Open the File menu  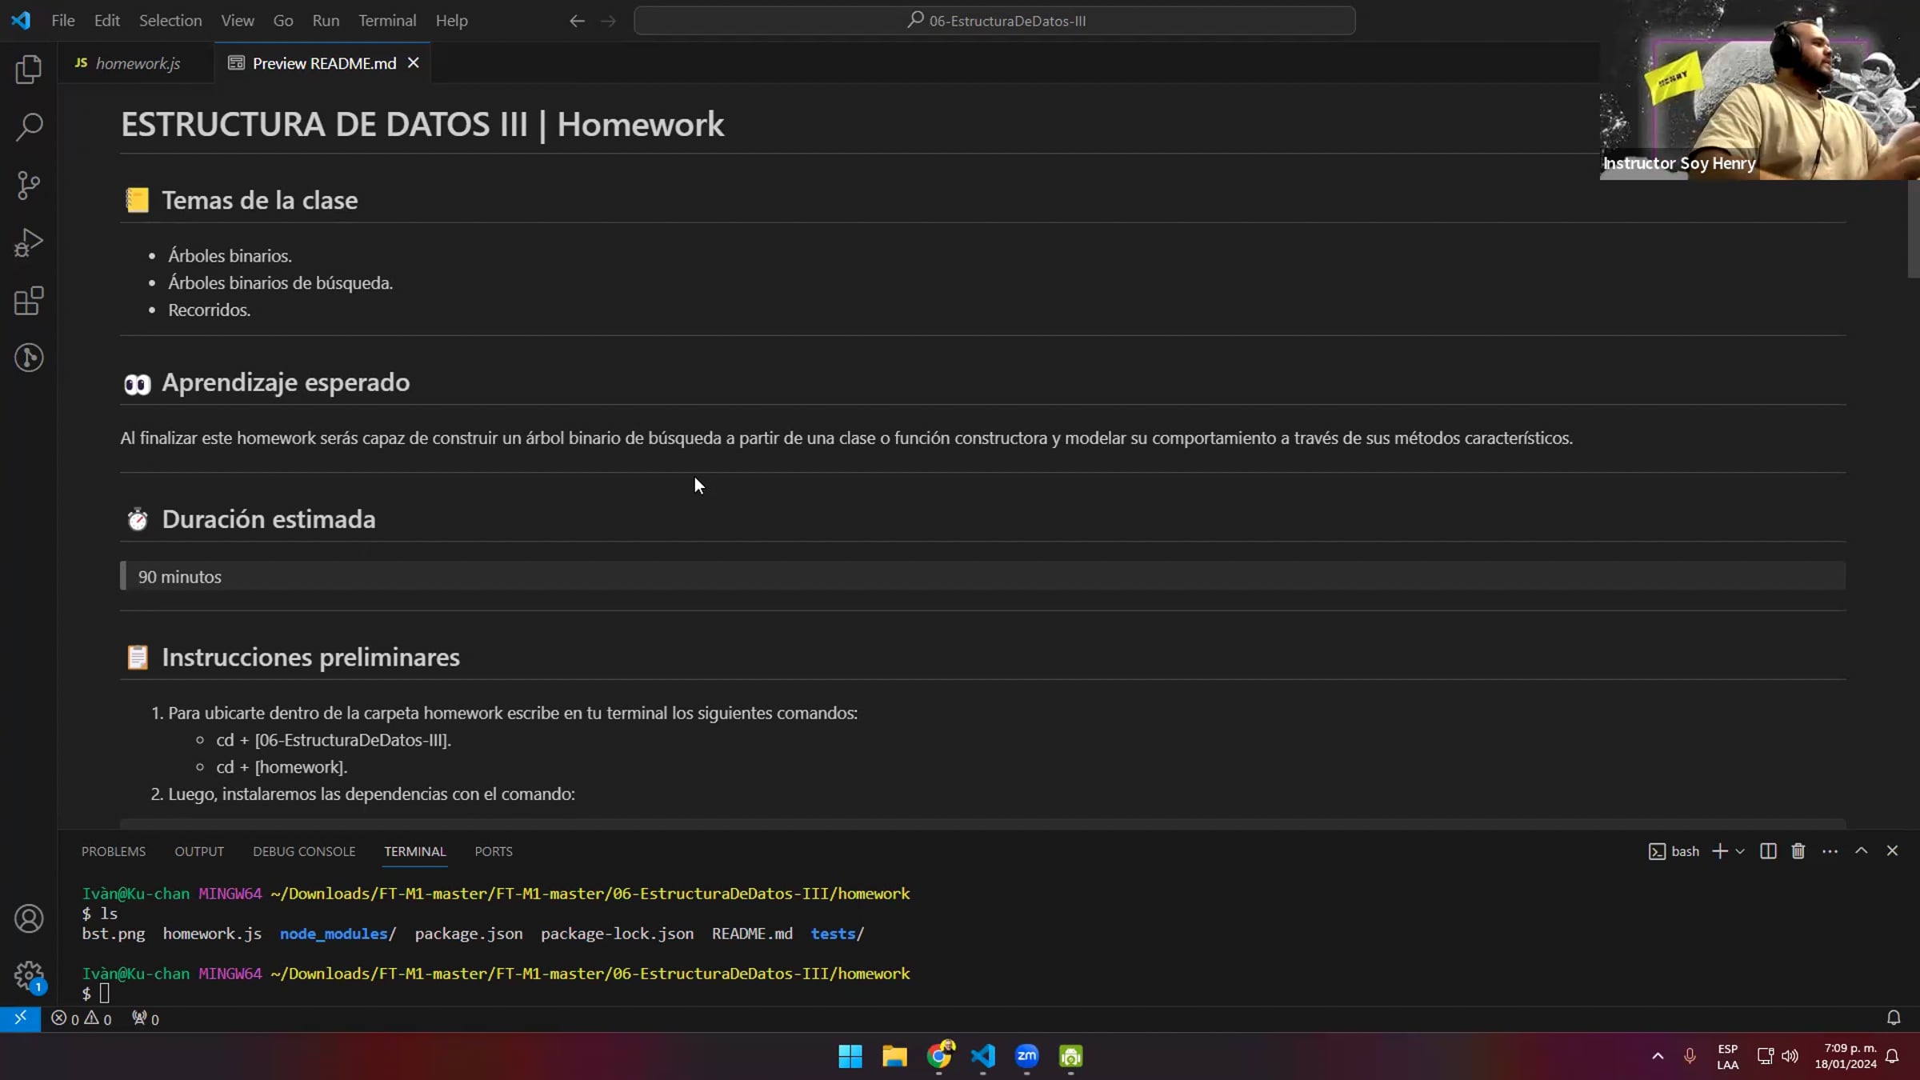click(63, 21)
